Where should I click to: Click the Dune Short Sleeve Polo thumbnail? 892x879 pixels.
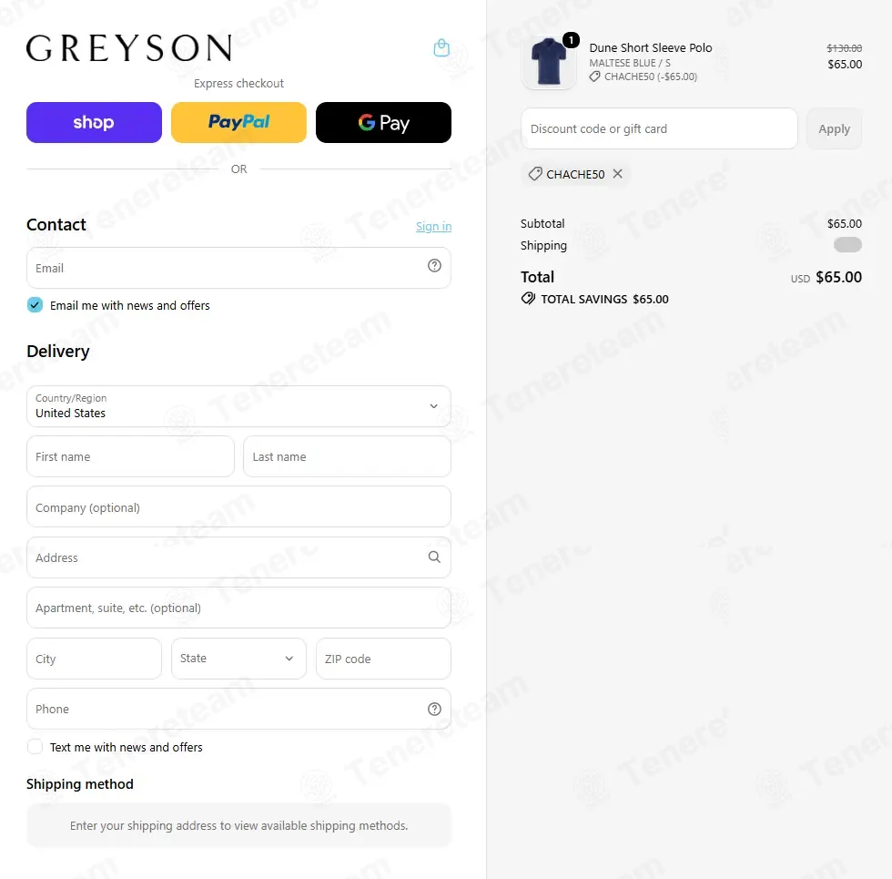click(549, 62)
